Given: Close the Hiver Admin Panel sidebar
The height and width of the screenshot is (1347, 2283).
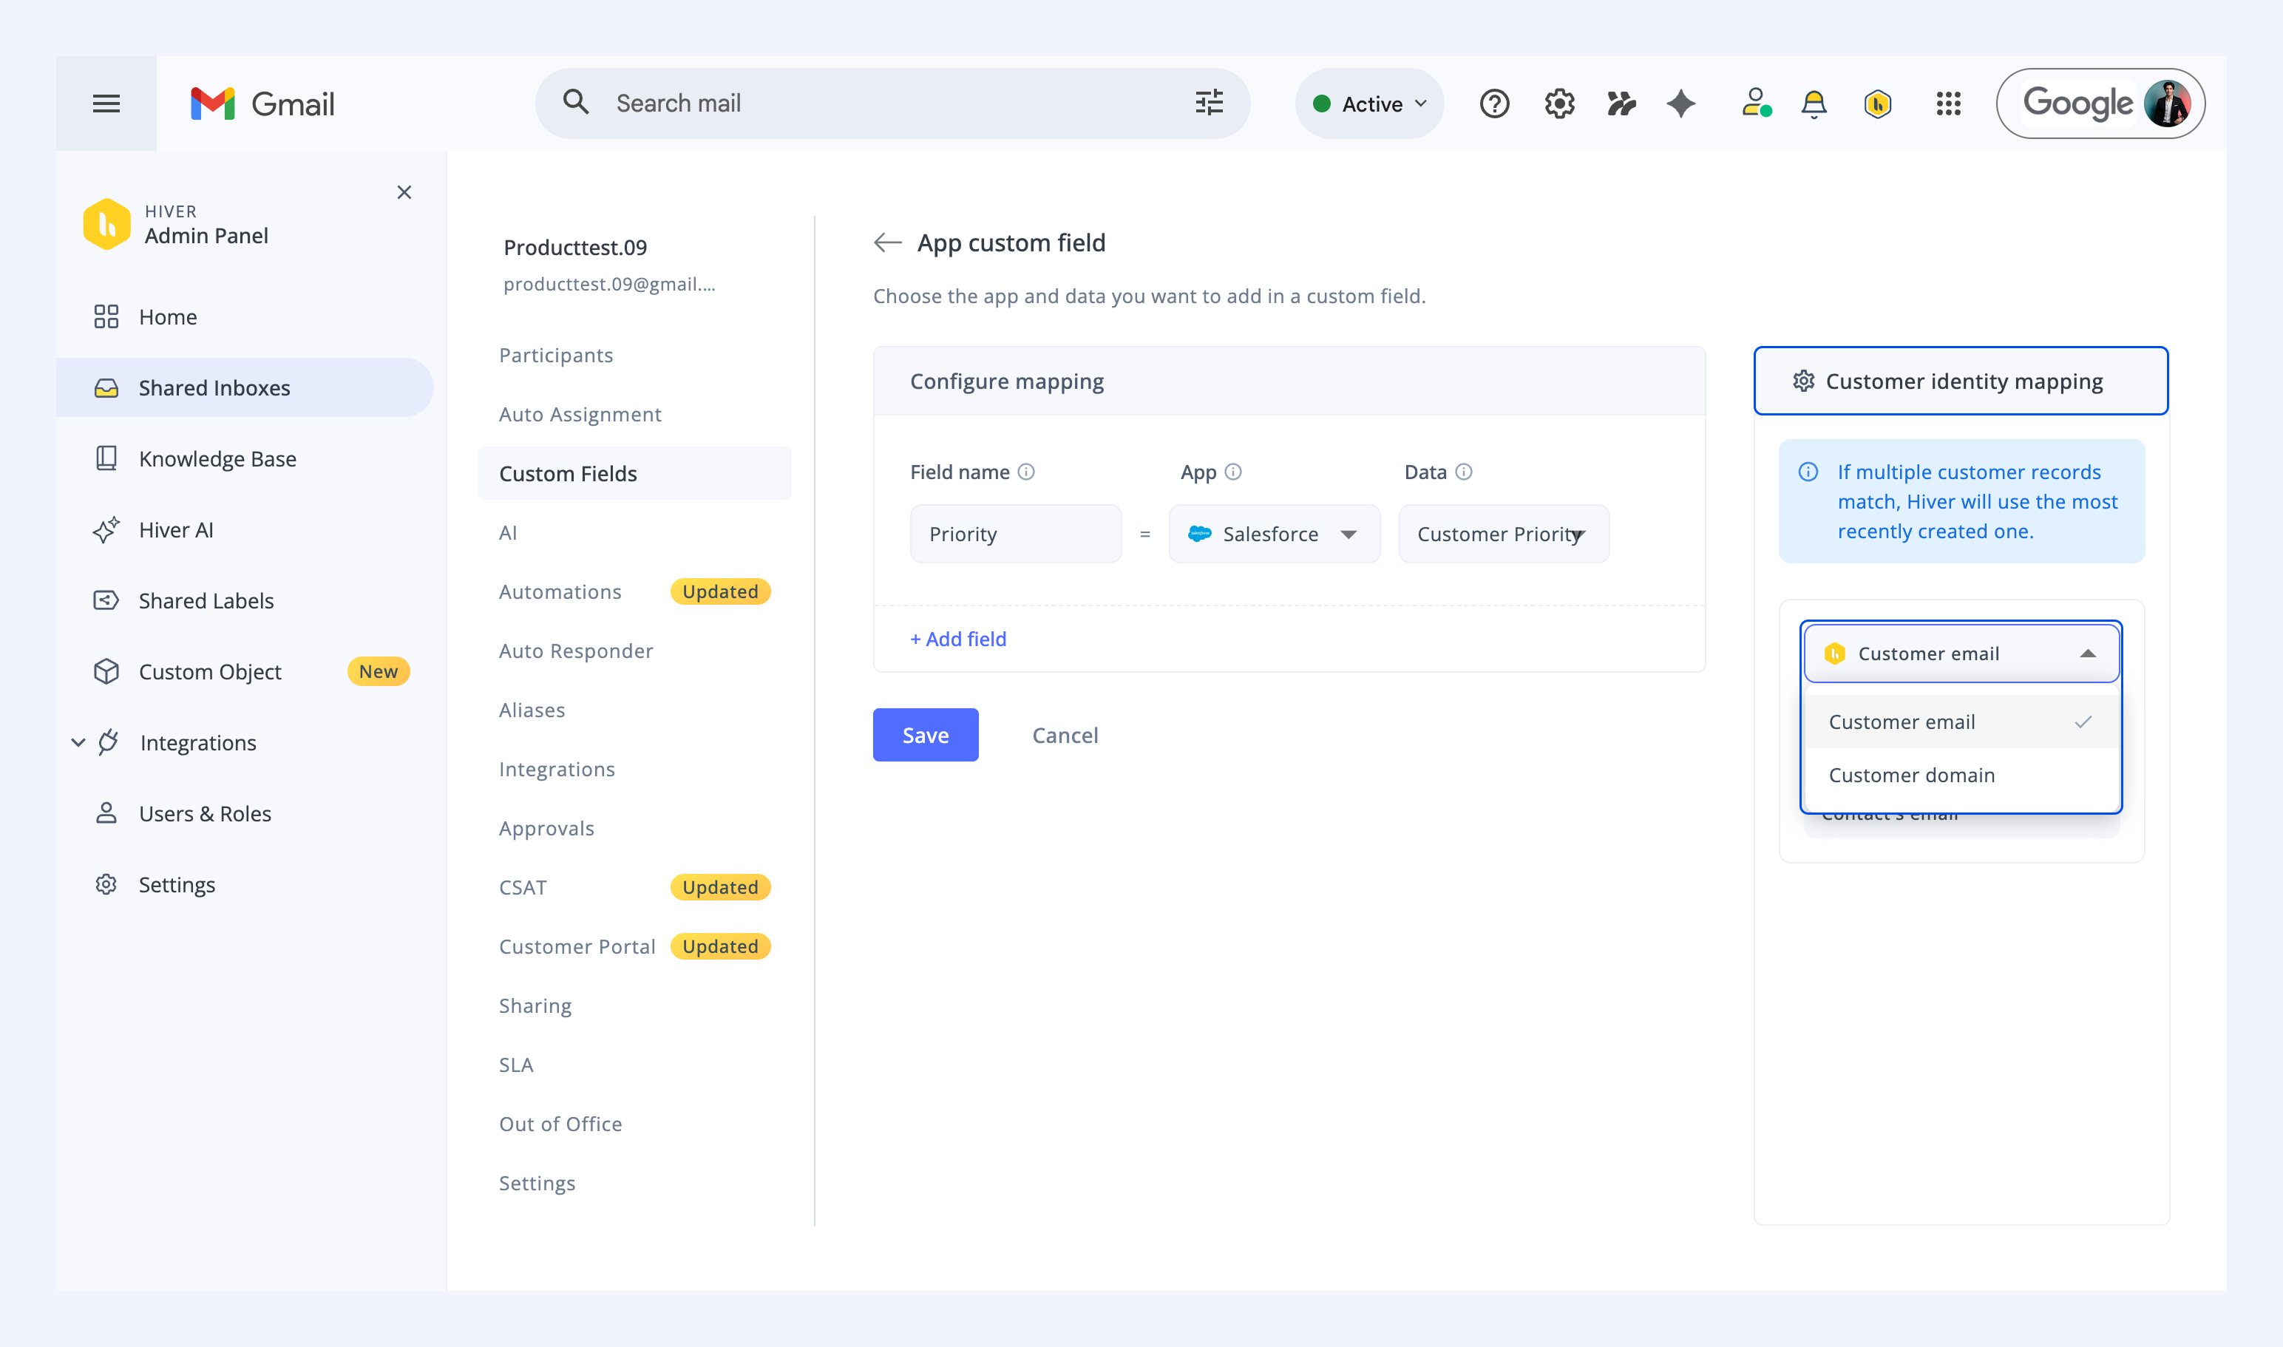Looking at the screenshot, I should (x=404, y=192).
